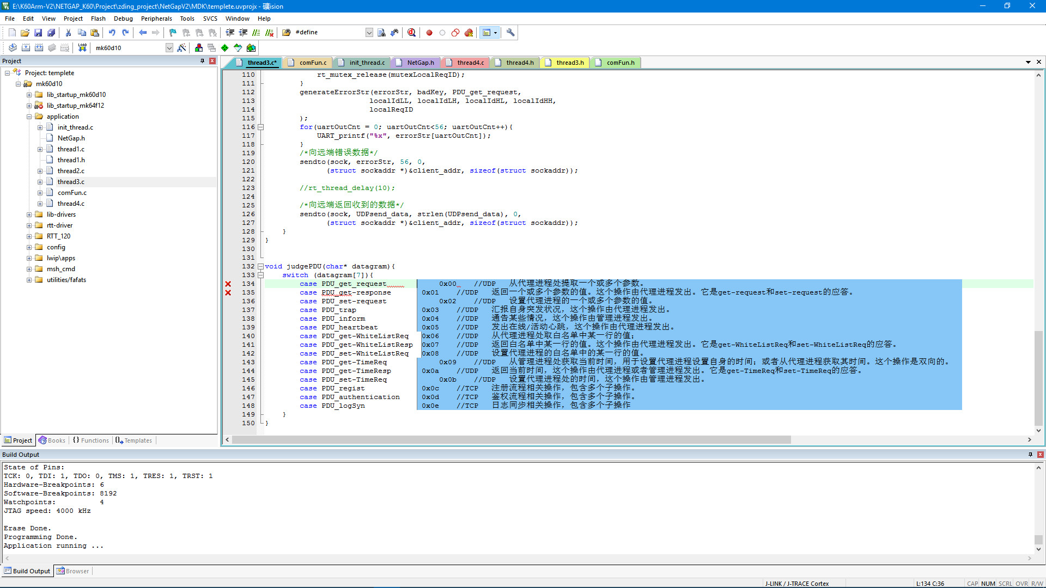Undo the last edit with toolbar arrow
The width and height of the screenshot is (1046, 588).
tap(112, 33)
